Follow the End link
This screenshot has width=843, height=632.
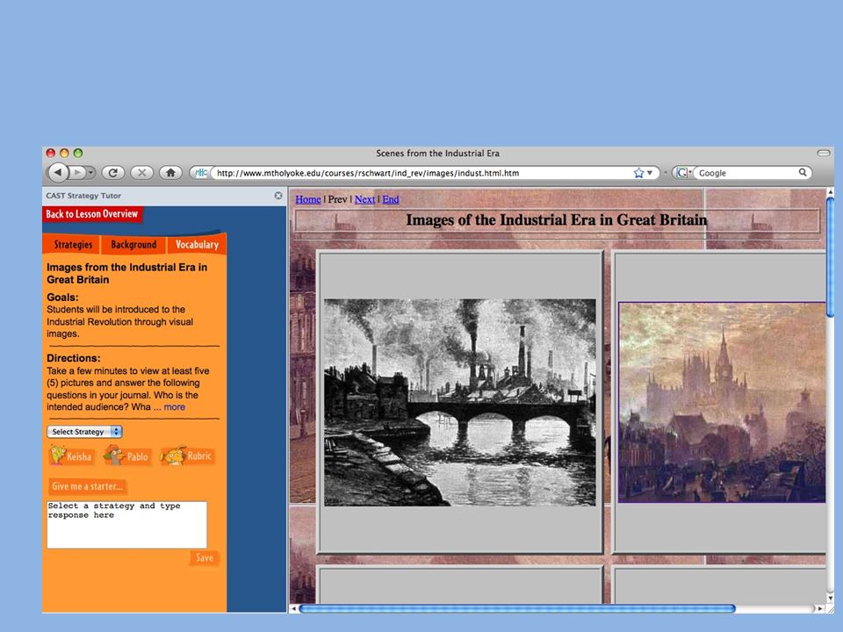pos(390,199)
